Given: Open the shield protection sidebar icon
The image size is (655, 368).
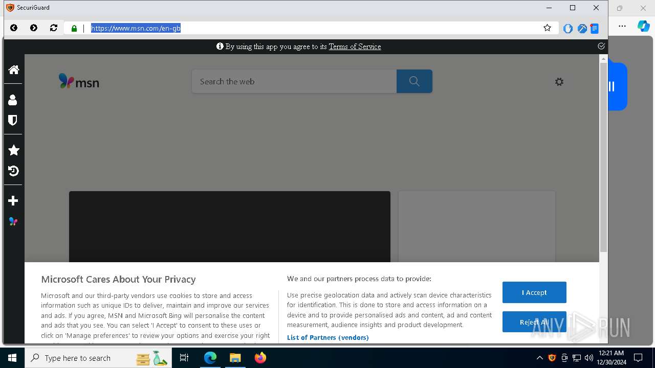Looking at the screenshot, I should click(x=13, y=120).
